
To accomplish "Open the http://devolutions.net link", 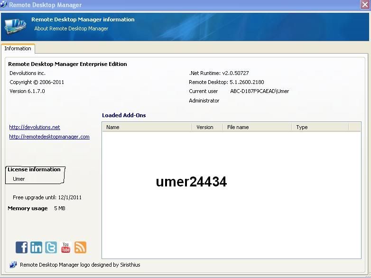I will click(35, 127).
